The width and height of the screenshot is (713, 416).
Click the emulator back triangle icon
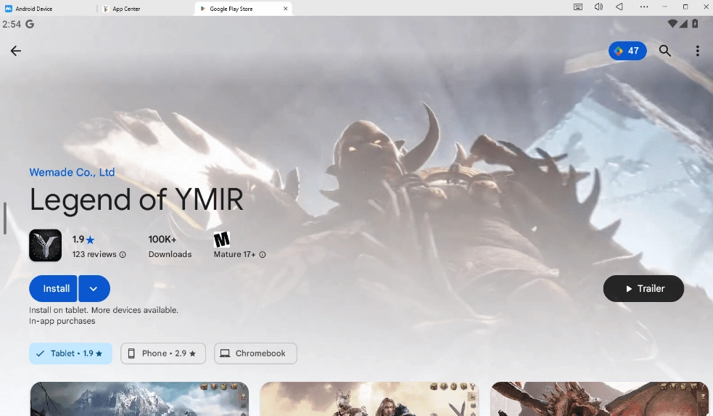[619, 7]
